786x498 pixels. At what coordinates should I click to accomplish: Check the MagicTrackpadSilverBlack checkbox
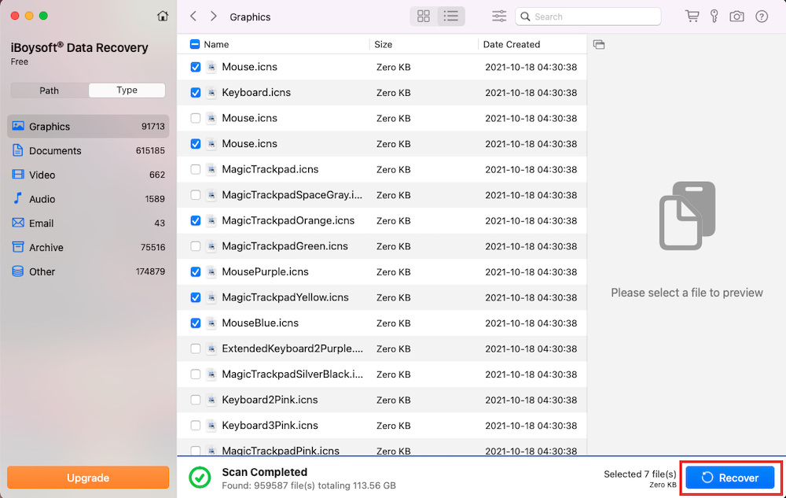196,374
